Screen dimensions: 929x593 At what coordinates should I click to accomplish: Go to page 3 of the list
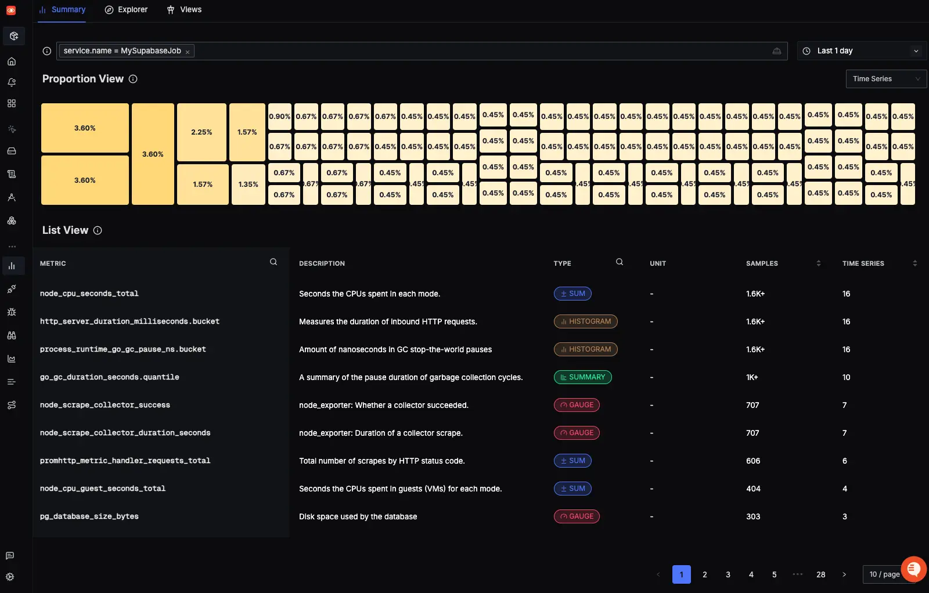(x=728, y=574)
